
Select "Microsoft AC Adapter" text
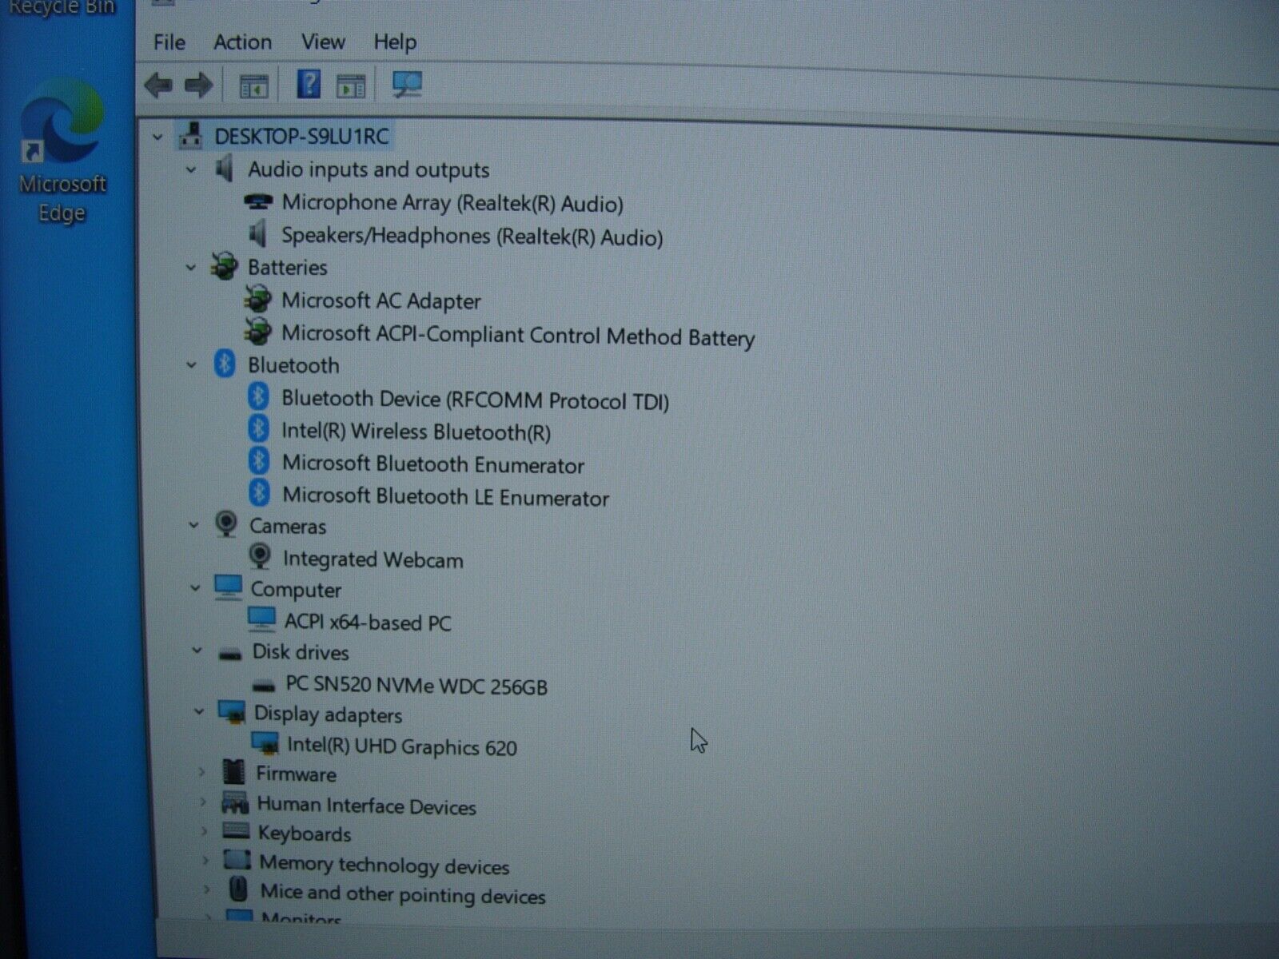(x=381, y=300)
